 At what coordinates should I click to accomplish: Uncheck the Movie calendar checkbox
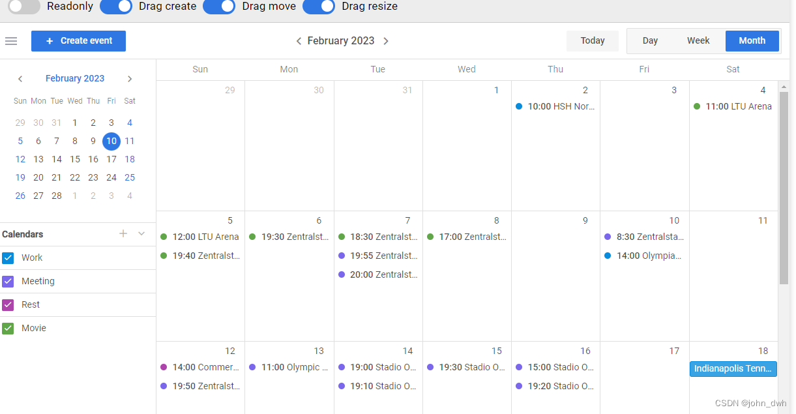[x=8, y=328]
